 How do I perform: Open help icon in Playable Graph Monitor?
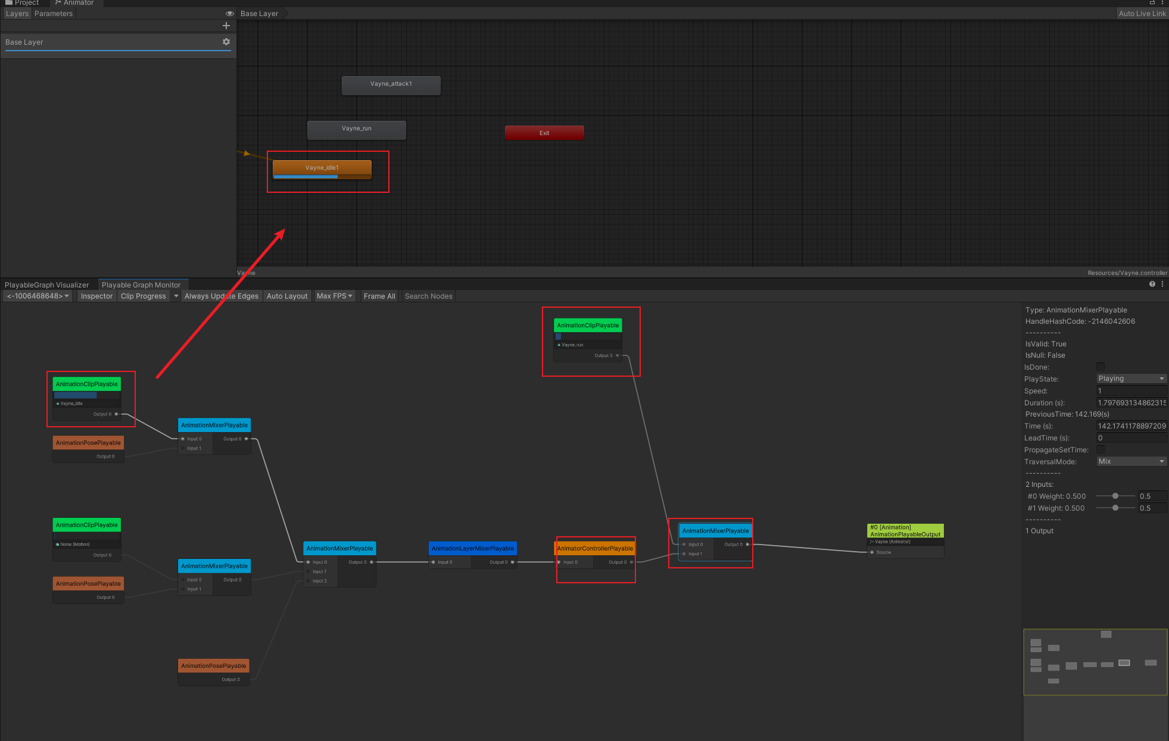[1152, 284]
